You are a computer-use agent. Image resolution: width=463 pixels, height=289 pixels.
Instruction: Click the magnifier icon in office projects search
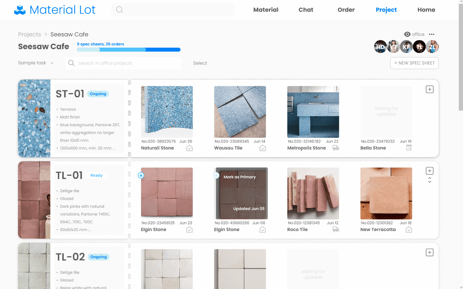tap(71, 63)
